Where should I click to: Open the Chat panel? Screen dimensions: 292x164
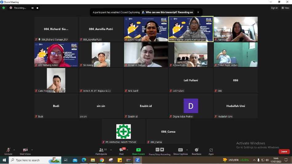[x=121, y=151]
